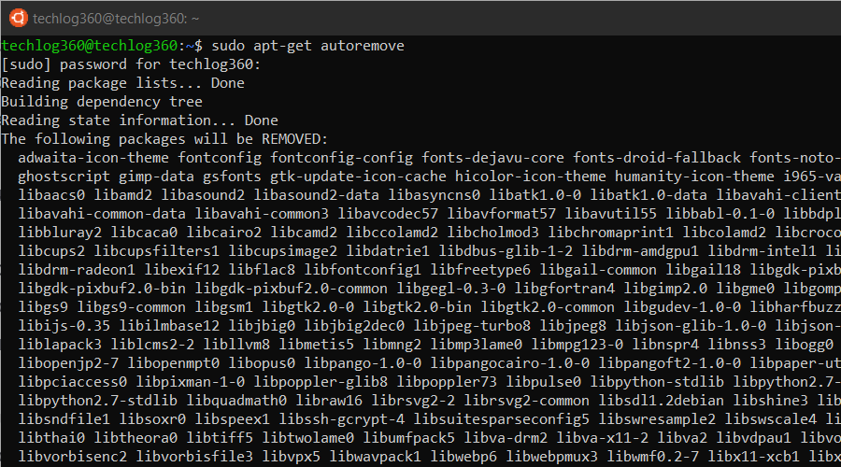Click the package name 'gsfonts'
The width and height of the screenshot is (841, 467).
click(232, 177)
